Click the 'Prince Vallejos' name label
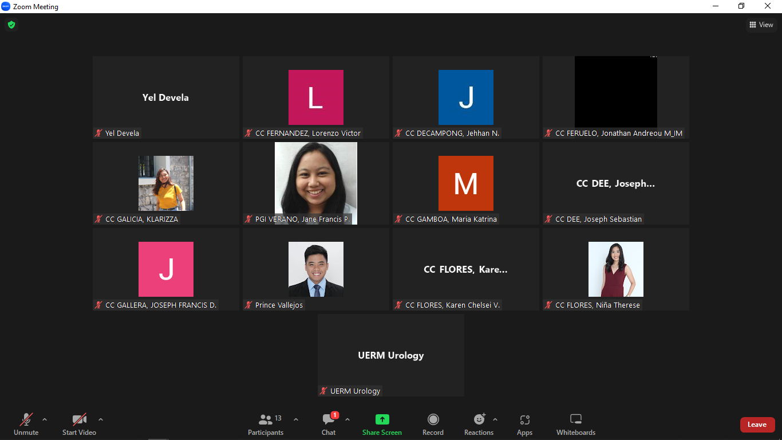782x440 pixels. [279, 305]
